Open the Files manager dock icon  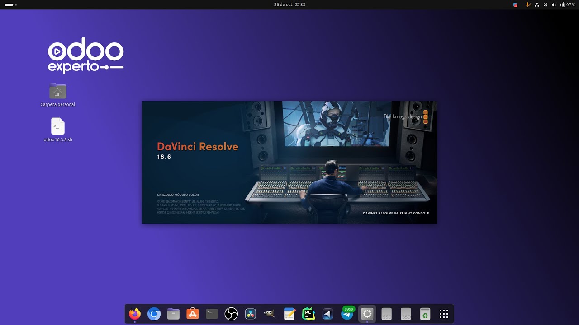point(173,314)
